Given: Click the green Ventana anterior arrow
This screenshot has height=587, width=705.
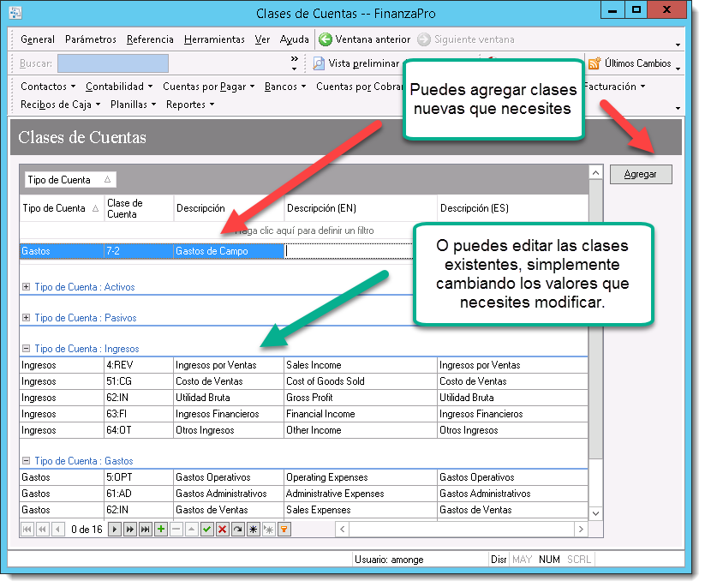Looking at the screenshot, I should pyautogui.click(x=325, y=39).
